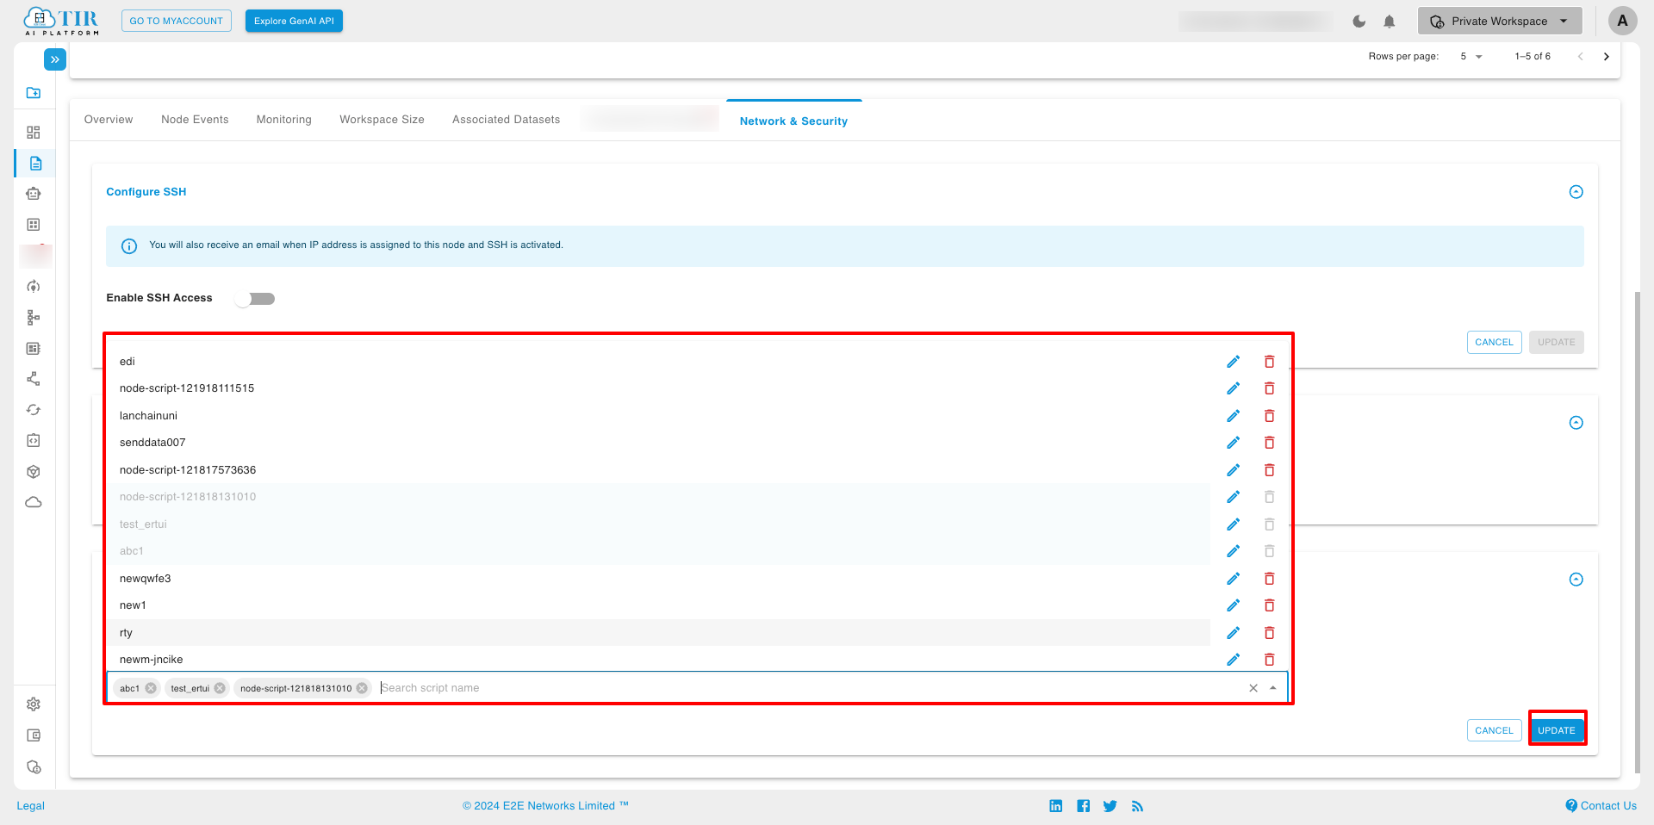
Task: Delete the senddata007 script
Action: [1269, 443]
